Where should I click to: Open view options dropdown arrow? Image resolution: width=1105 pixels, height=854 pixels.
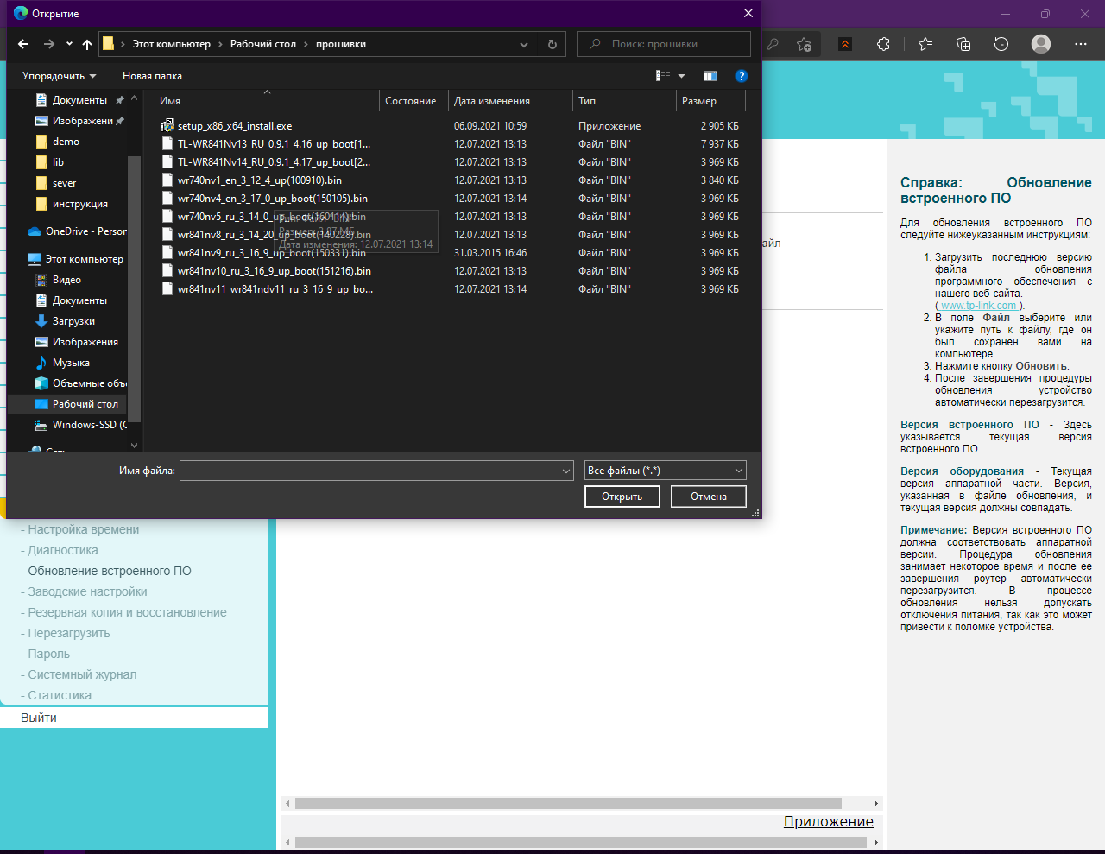coord(681,76)
